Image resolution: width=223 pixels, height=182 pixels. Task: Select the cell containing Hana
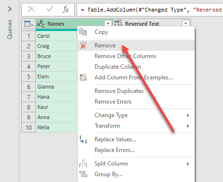56,97
